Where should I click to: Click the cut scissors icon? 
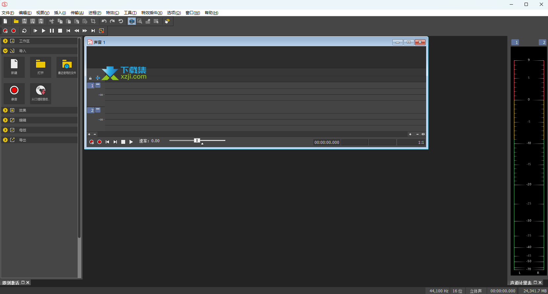tap(52, 21)
